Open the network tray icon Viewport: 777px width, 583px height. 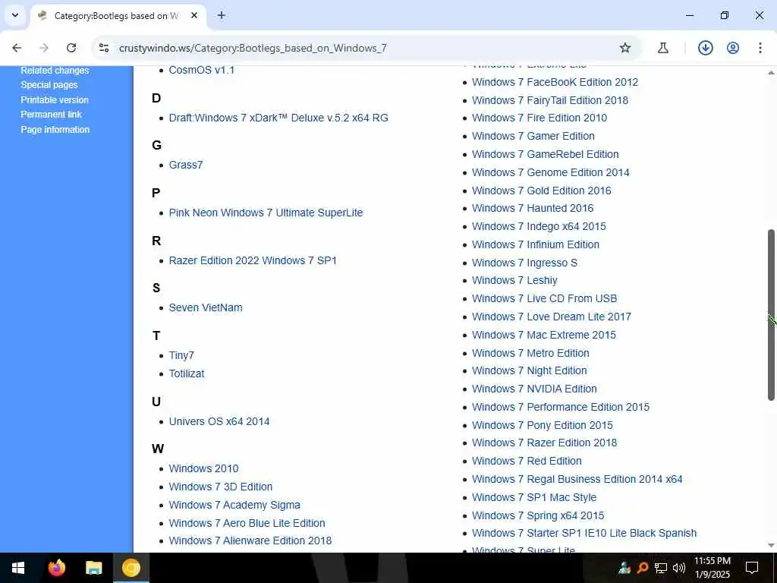coord(661,568)
